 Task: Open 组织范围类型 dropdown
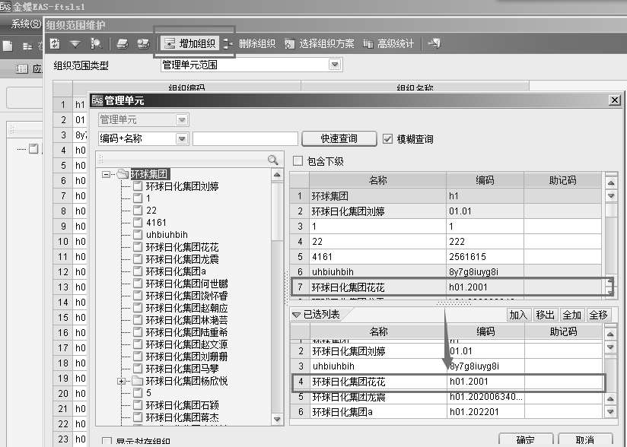[x=335, y=65]
